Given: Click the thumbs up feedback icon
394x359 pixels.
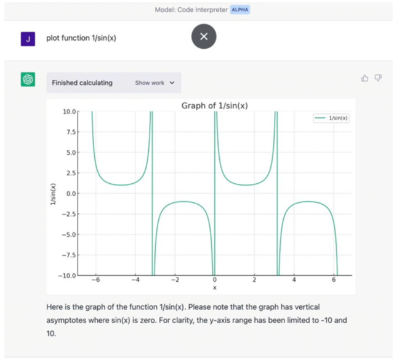Looking at the screenshot, I should point(365,78).
